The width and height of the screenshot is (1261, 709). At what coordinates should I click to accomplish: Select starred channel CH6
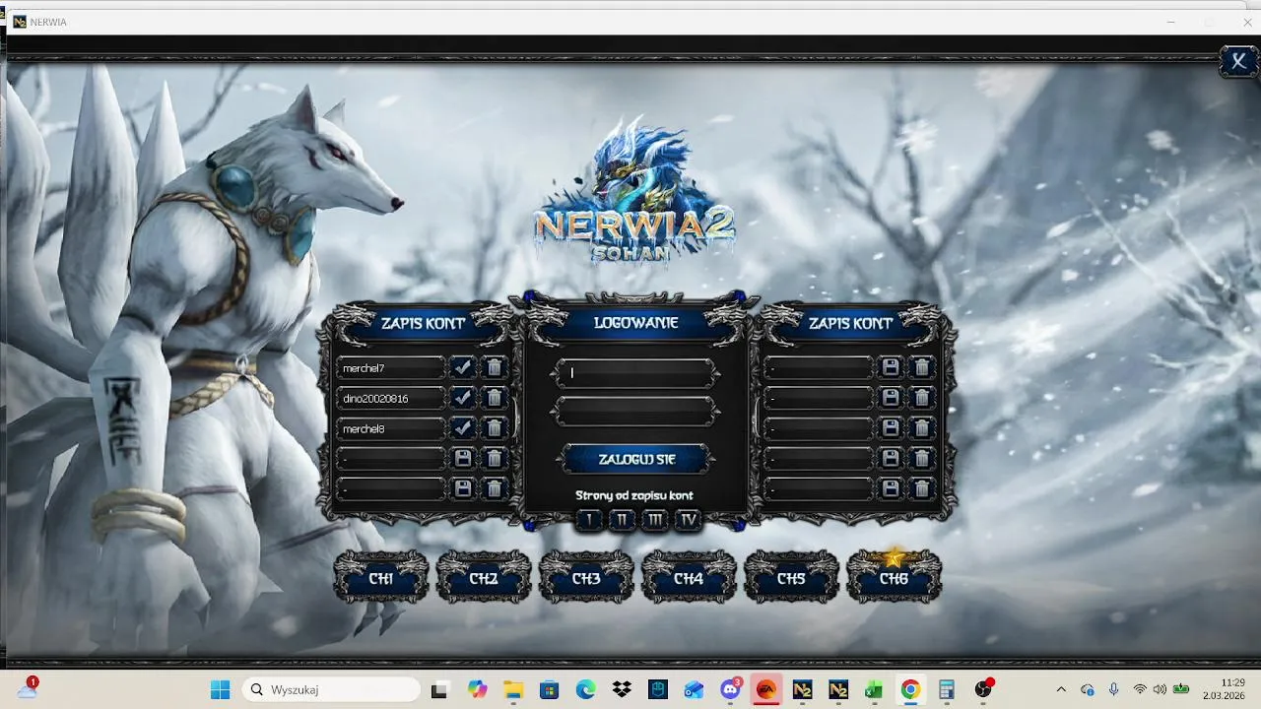click(x=894, y=578)
